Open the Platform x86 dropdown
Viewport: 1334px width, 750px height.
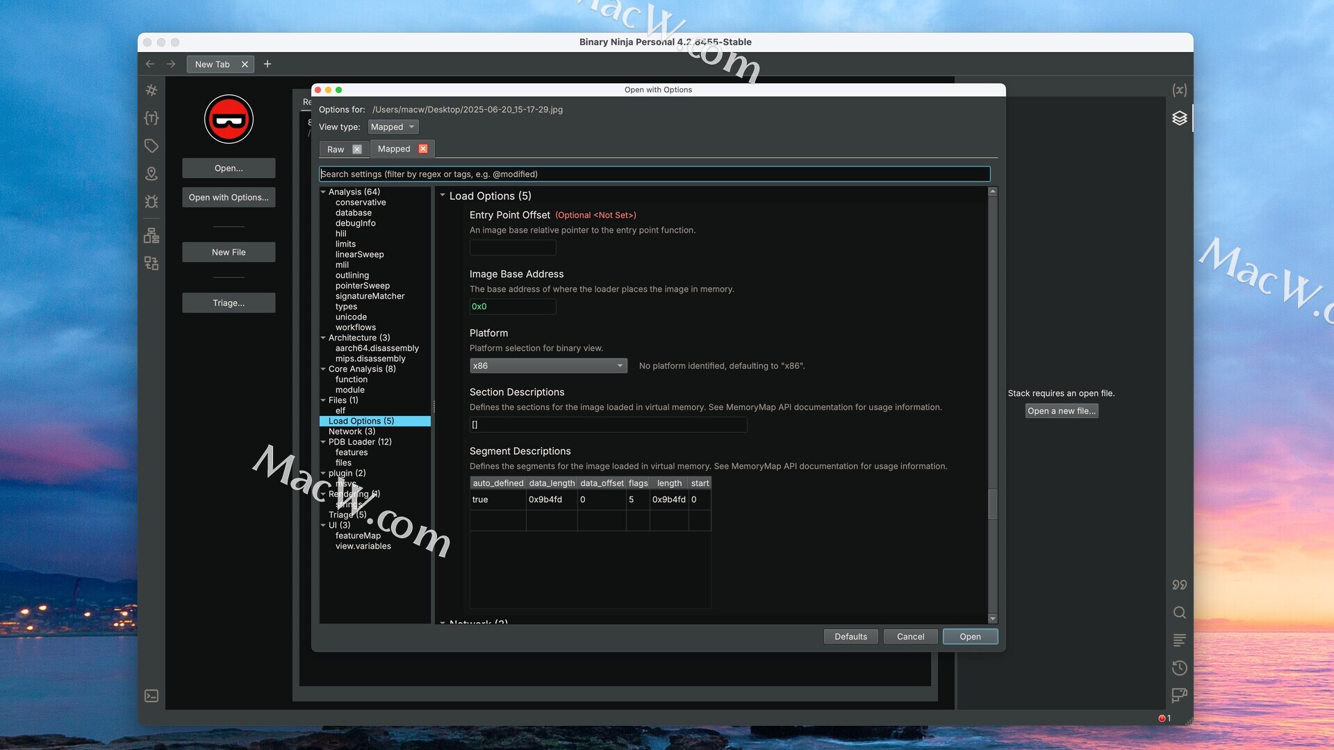click(x=548, y=366)
